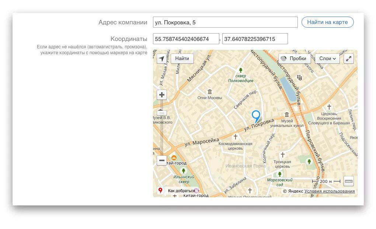Click the theater masks icon near Чистопрудный
376x229 pixels.
tap(299, 77)
